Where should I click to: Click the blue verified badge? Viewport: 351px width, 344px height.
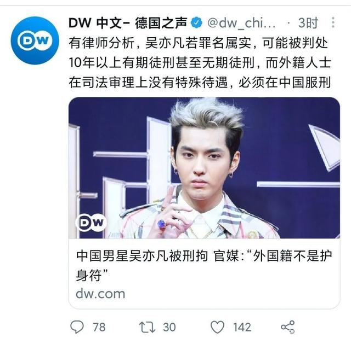[197, 23]
